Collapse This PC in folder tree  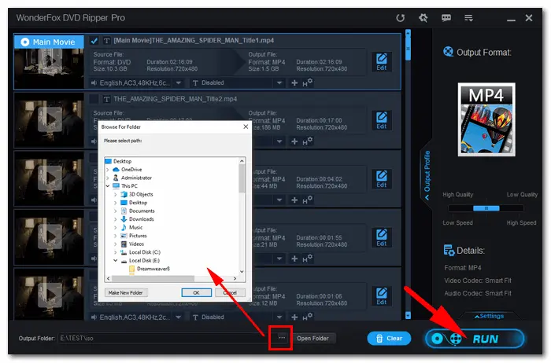click(x=108, y=186)
